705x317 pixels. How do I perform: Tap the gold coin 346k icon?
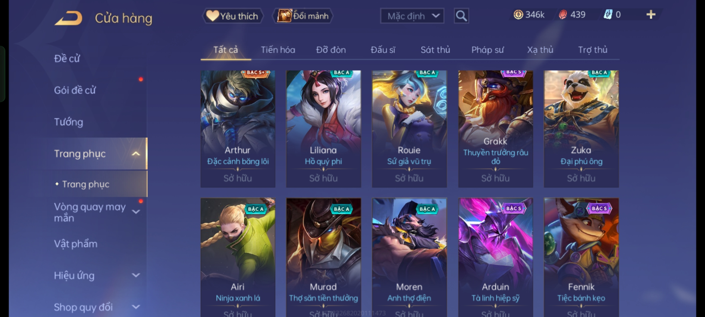tap(518, 15)
